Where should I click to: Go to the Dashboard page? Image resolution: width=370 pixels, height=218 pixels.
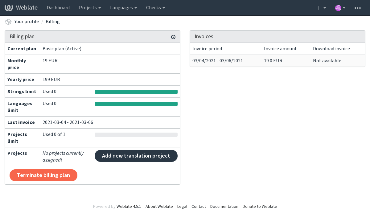[x=58, y=8]
